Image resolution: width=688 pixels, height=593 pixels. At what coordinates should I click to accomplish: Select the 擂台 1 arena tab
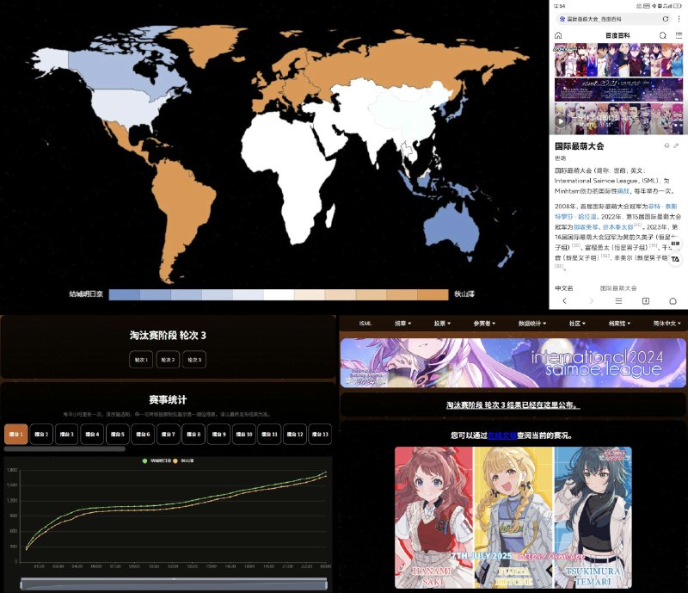[x=15, y=435]
